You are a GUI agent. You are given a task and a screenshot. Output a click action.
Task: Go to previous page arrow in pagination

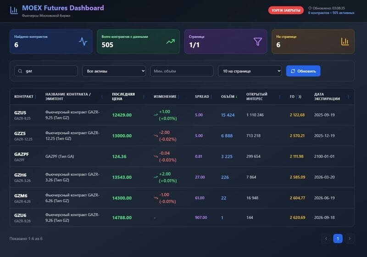pos(326,239)
